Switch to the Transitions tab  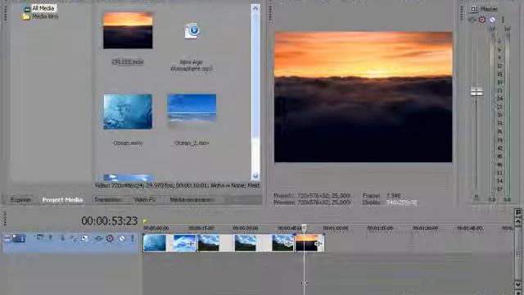[x=107, y=200]
